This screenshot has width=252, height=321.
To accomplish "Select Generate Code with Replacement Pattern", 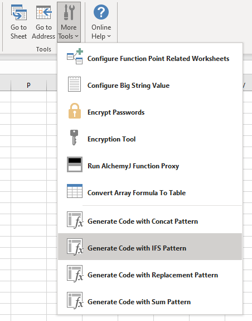I will click(x=150, y=273).
